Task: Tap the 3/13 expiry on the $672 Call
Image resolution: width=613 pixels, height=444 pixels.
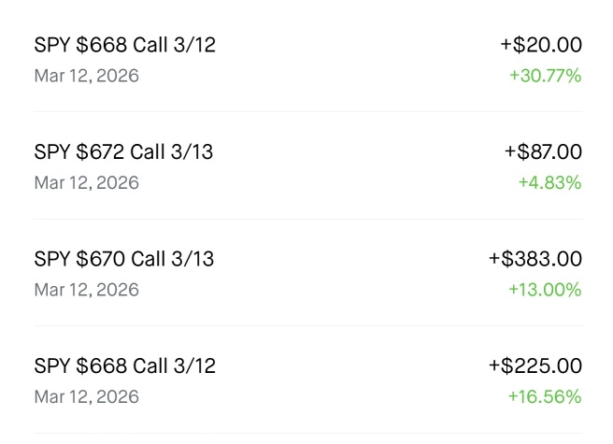Action: (x=192, y=151)
